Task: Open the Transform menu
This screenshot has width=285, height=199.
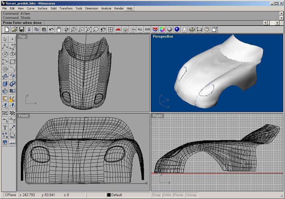Action: click(x=66, y=8)
